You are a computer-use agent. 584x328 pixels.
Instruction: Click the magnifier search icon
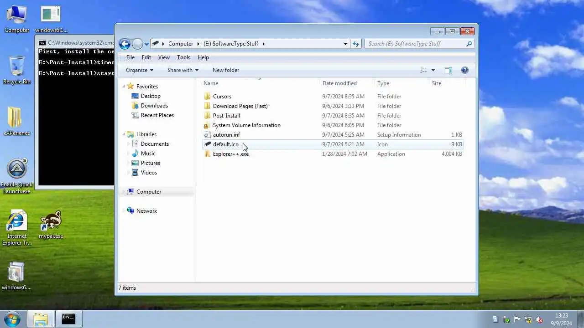click(x=469, y=44)
